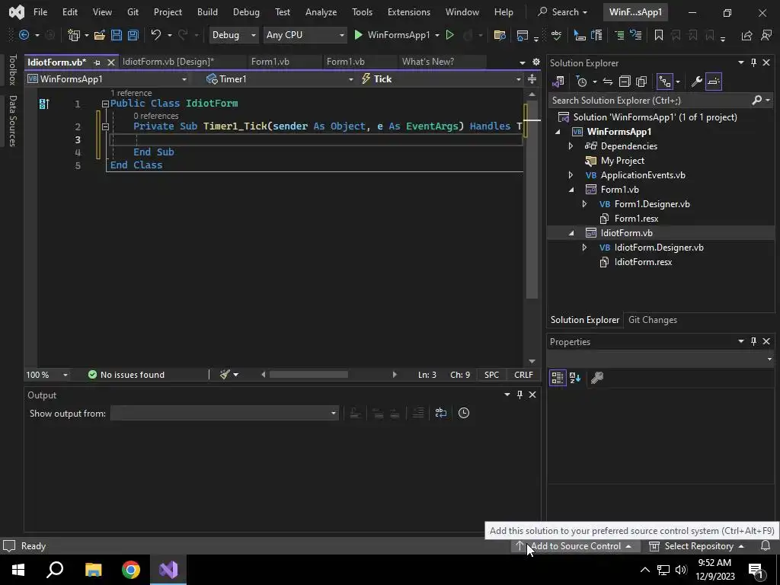780x585 pixels.
Task: Switch to the What's New? tab
Action: 428,62
